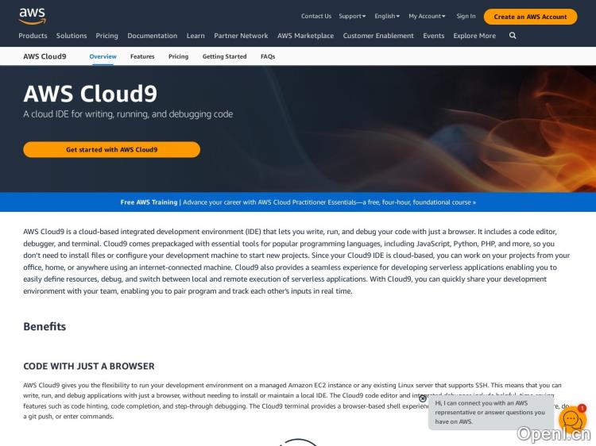Dismiss the chat greeting popup
596x446 pixels.
pos(422,398)
